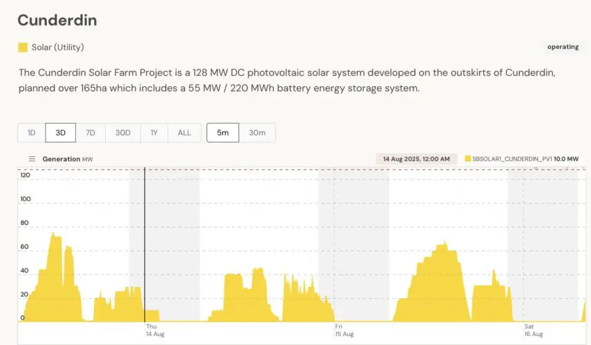
Task: Click the Cunderdin page heading
Action: (x=57, y=20)
